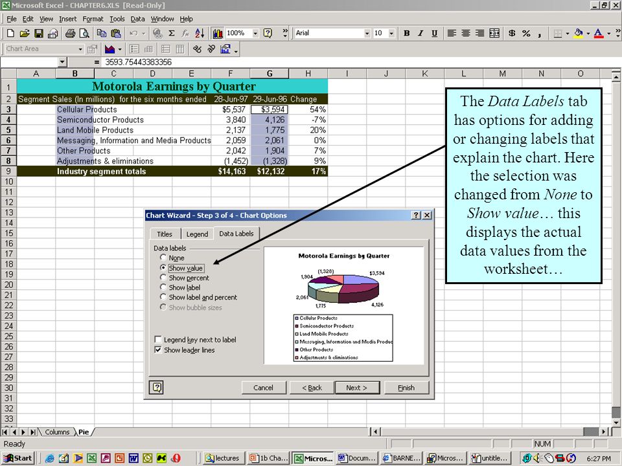Apply Currency Style dollar format
The image size is (622, 466).
click(x=512, y=34)
